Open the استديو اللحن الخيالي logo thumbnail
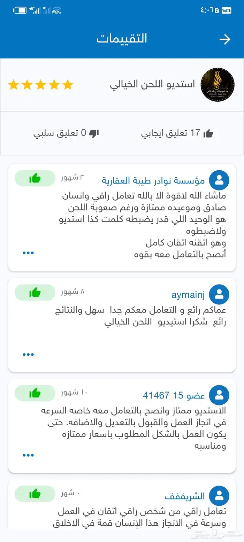The width and height of the screenshot is (244, 542). pos(218,84)
